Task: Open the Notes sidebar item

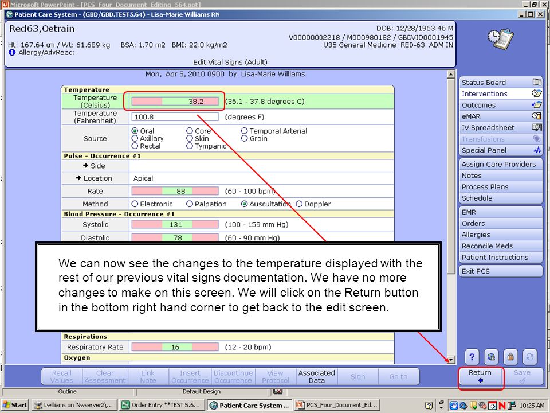Action: click(501, 176)
